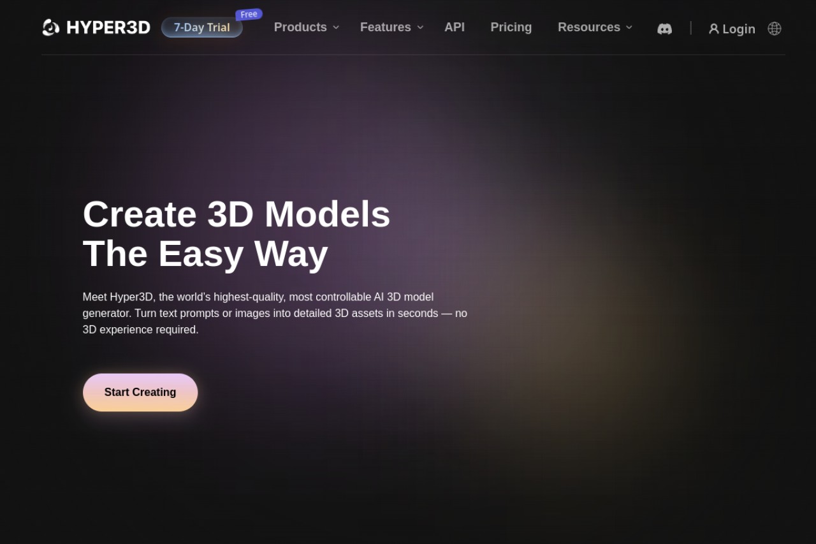Screen dimensions: 816x544
Task: Click the Hyper3D logo icon
Action: [51, 27]
